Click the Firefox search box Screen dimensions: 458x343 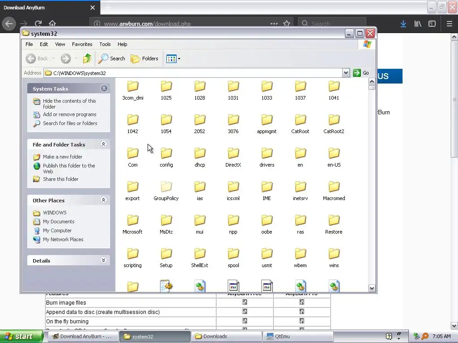coord(332,24)
